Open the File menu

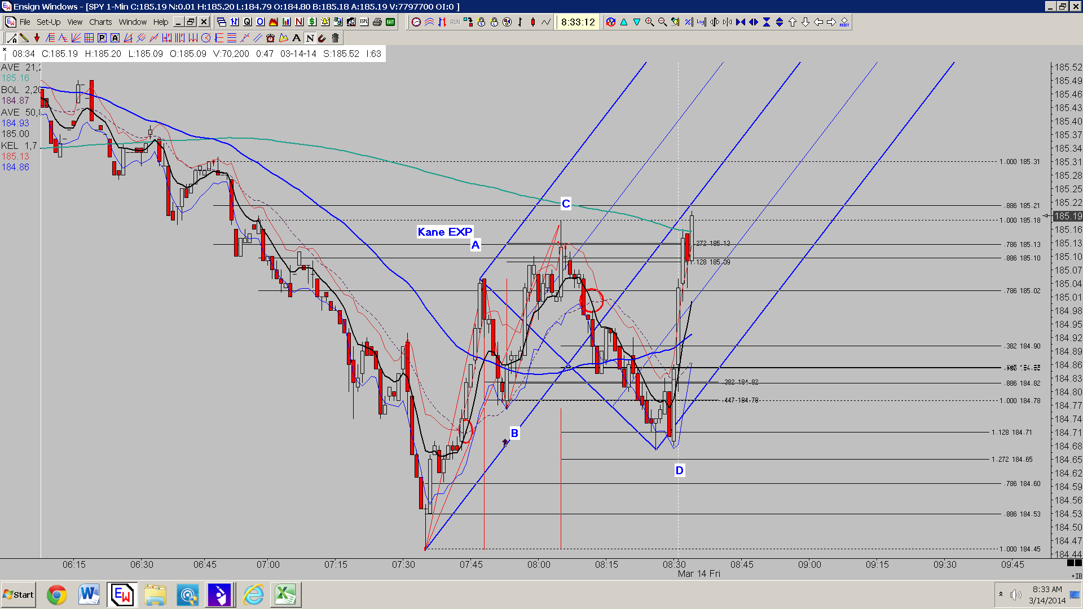click(x=25, y=22)
